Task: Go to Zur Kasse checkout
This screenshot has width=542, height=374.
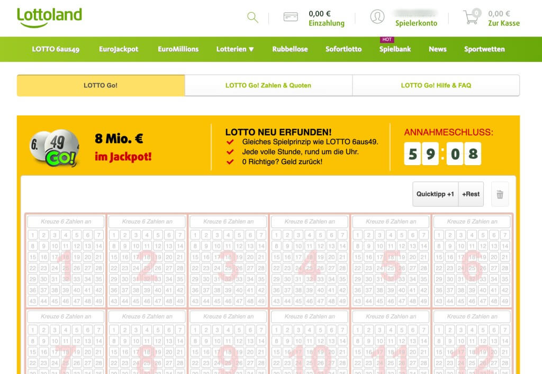Action: pyautogui.click(x=504, y=23)
